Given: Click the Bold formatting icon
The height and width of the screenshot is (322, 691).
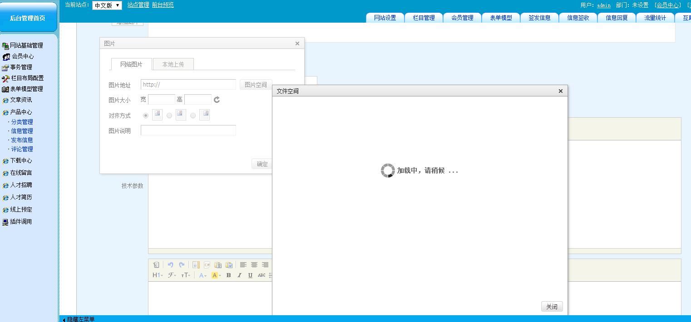Looking at the screenshot, I should click(x=228, y=275).
